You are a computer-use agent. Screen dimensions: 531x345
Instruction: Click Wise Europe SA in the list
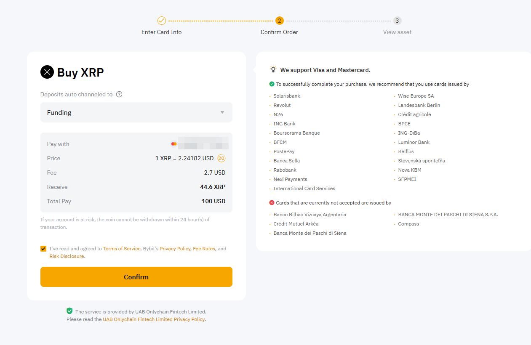pyautogui.click(x=416, y=96)
